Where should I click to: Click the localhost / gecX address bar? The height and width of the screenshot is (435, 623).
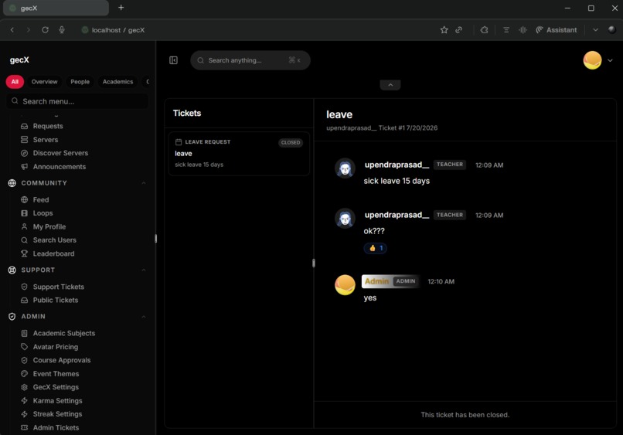(x=118, y=30)
